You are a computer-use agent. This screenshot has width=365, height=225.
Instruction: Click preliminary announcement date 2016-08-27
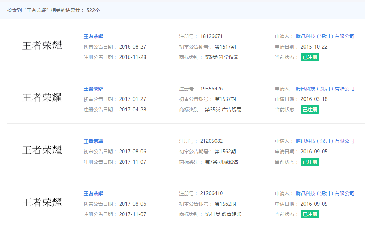tap(133, 47)
